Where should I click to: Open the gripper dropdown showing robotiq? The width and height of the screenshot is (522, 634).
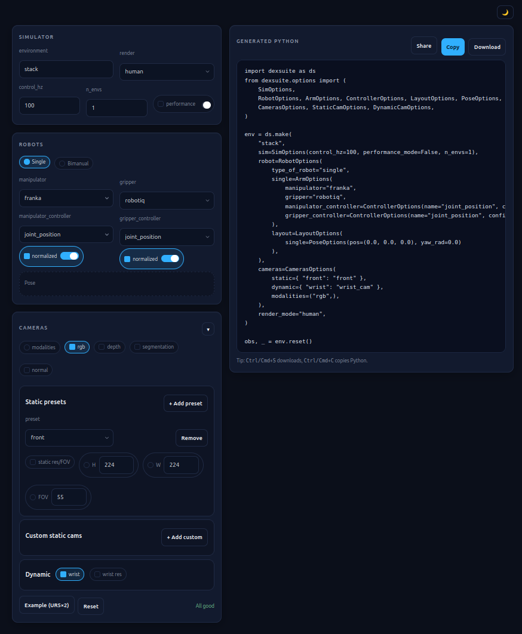(x=167, y=201)
